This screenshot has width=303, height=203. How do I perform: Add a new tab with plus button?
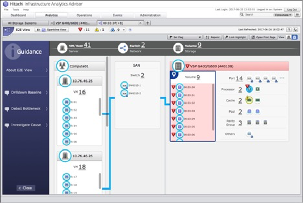click(x=148, y=23)
